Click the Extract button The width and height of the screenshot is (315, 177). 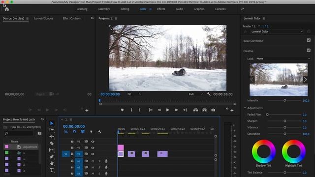(204, 110)
